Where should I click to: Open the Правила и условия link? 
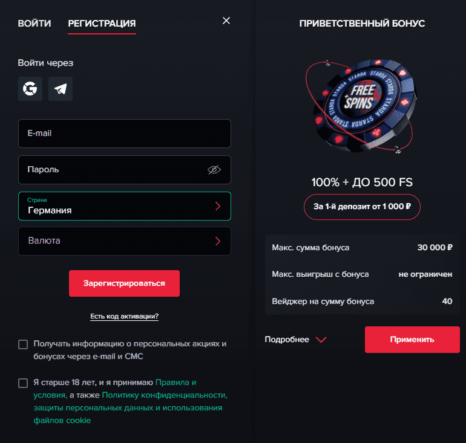tap(115, 389)
